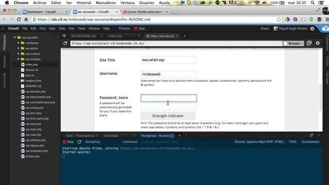This screenshot has width=329, height=185.
Task: Open the Apple menu
Action: [x=7, y=3]
